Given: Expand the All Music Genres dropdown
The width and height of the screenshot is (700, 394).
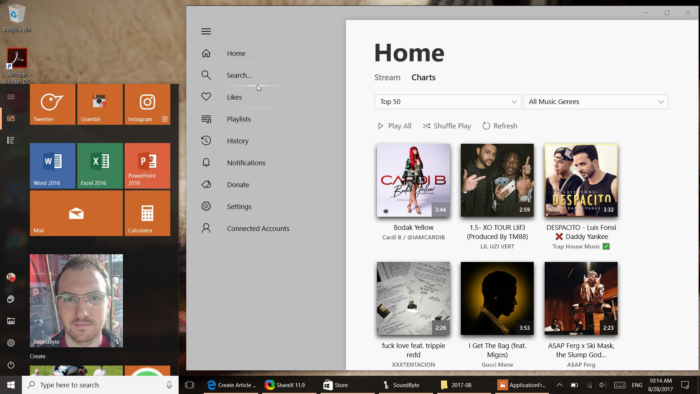Looking at the screenshot, I should point(595,102).
